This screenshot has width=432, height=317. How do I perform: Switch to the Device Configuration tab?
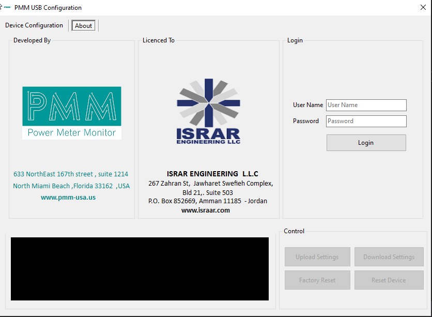34,25
